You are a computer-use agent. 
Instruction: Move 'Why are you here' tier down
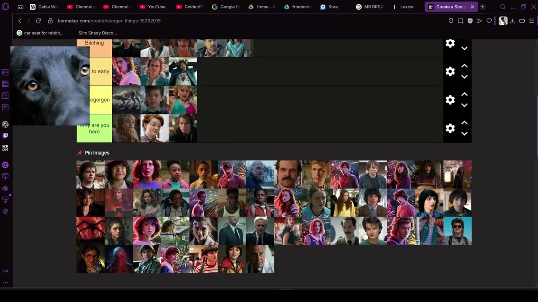464,134
